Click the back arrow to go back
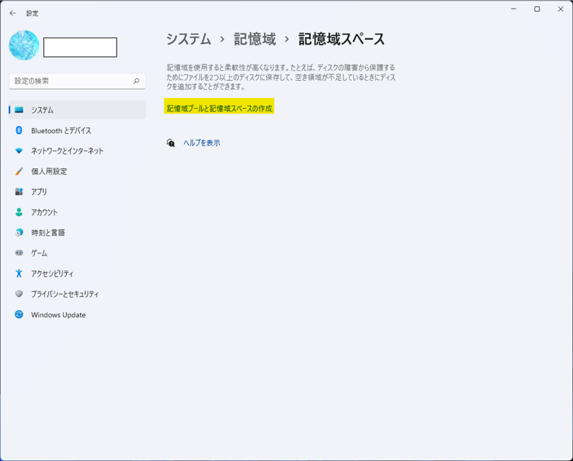573x461 pixels. pos(12,12)
